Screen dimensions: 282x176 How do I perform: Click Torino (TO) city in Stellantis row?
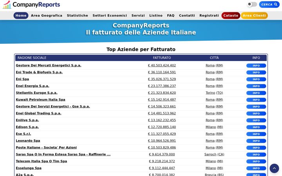click(x=214, y=93)
